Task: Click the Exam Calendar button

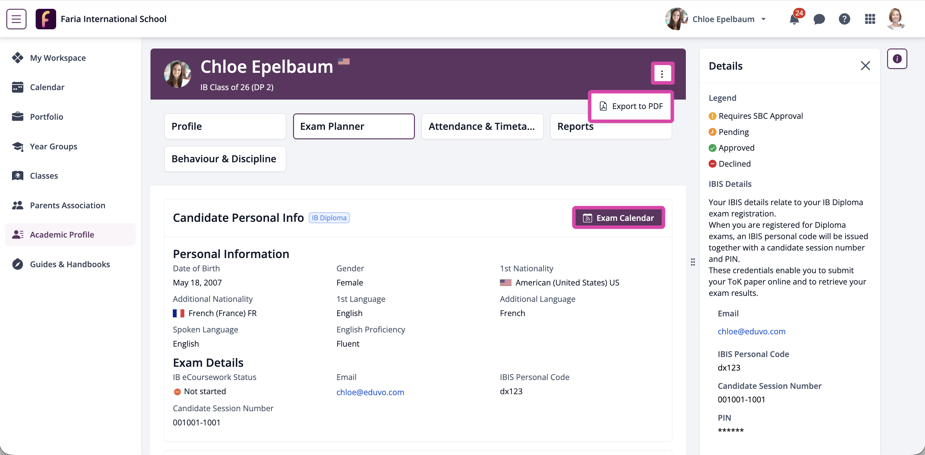Action: coord(618,218)
